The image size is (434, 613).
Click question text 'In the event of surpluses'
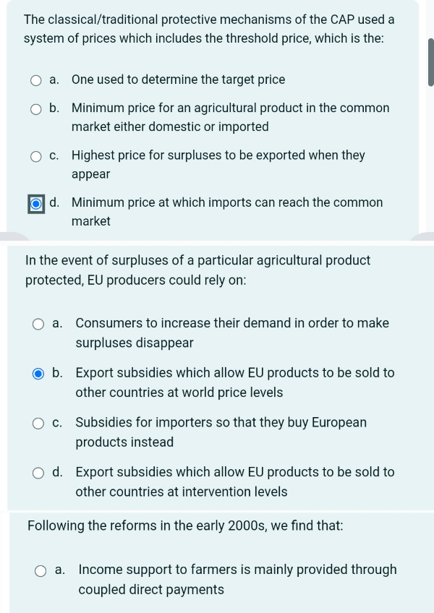(197, 270)
